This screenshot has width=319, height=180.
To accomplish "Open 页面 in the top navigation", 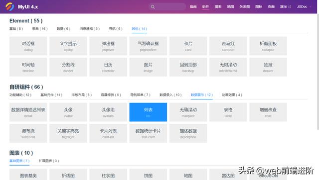I will [x=271, y=6].
